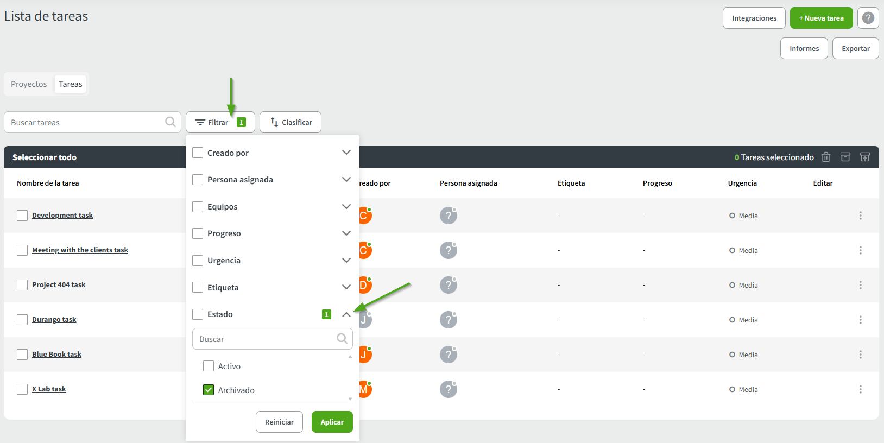Uncheck the Archivado status checkbox

[209, 390]
